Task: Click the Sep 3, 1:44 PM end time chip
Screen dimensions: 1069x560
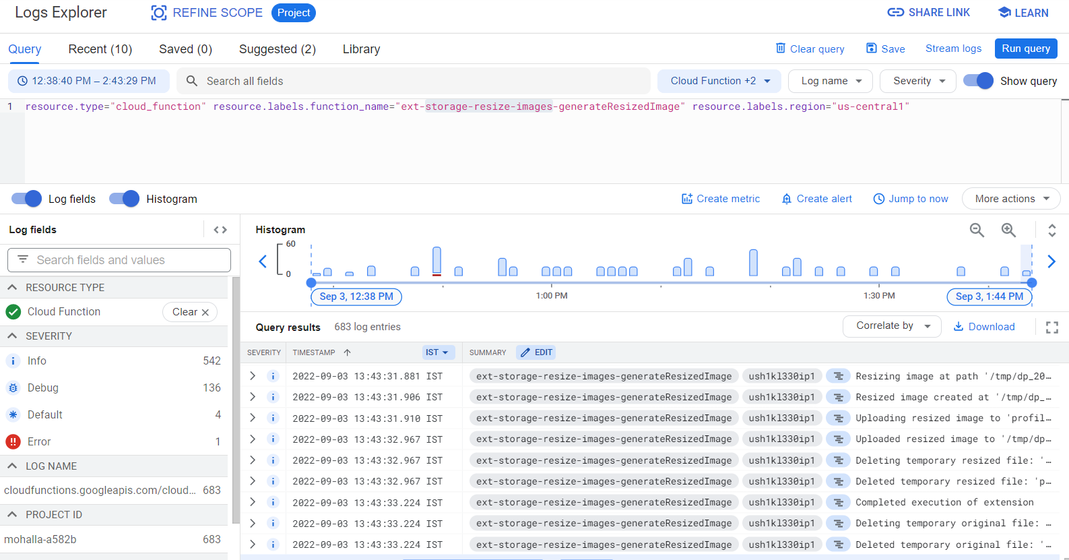Action: [990, 297]
